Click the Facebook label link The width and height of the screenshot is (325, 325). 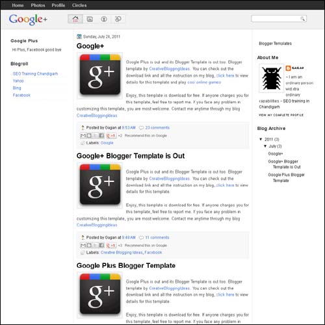click(153, 252)
